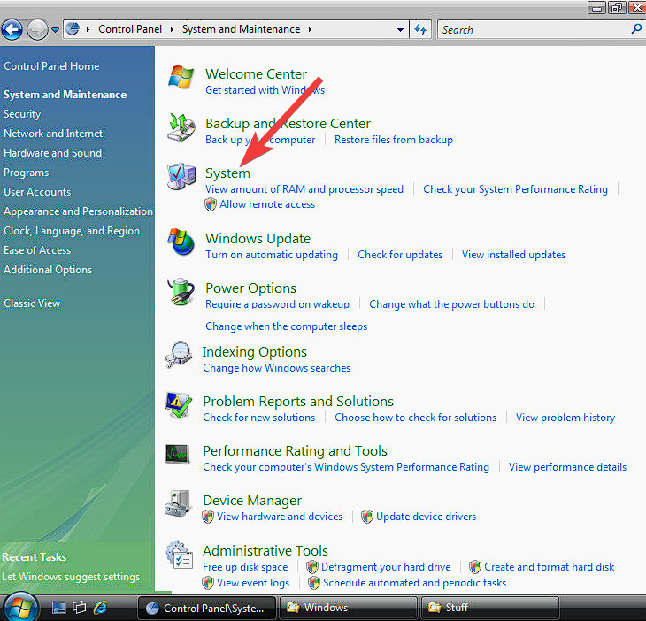Open the Windows Start orb

coord(20,608)
